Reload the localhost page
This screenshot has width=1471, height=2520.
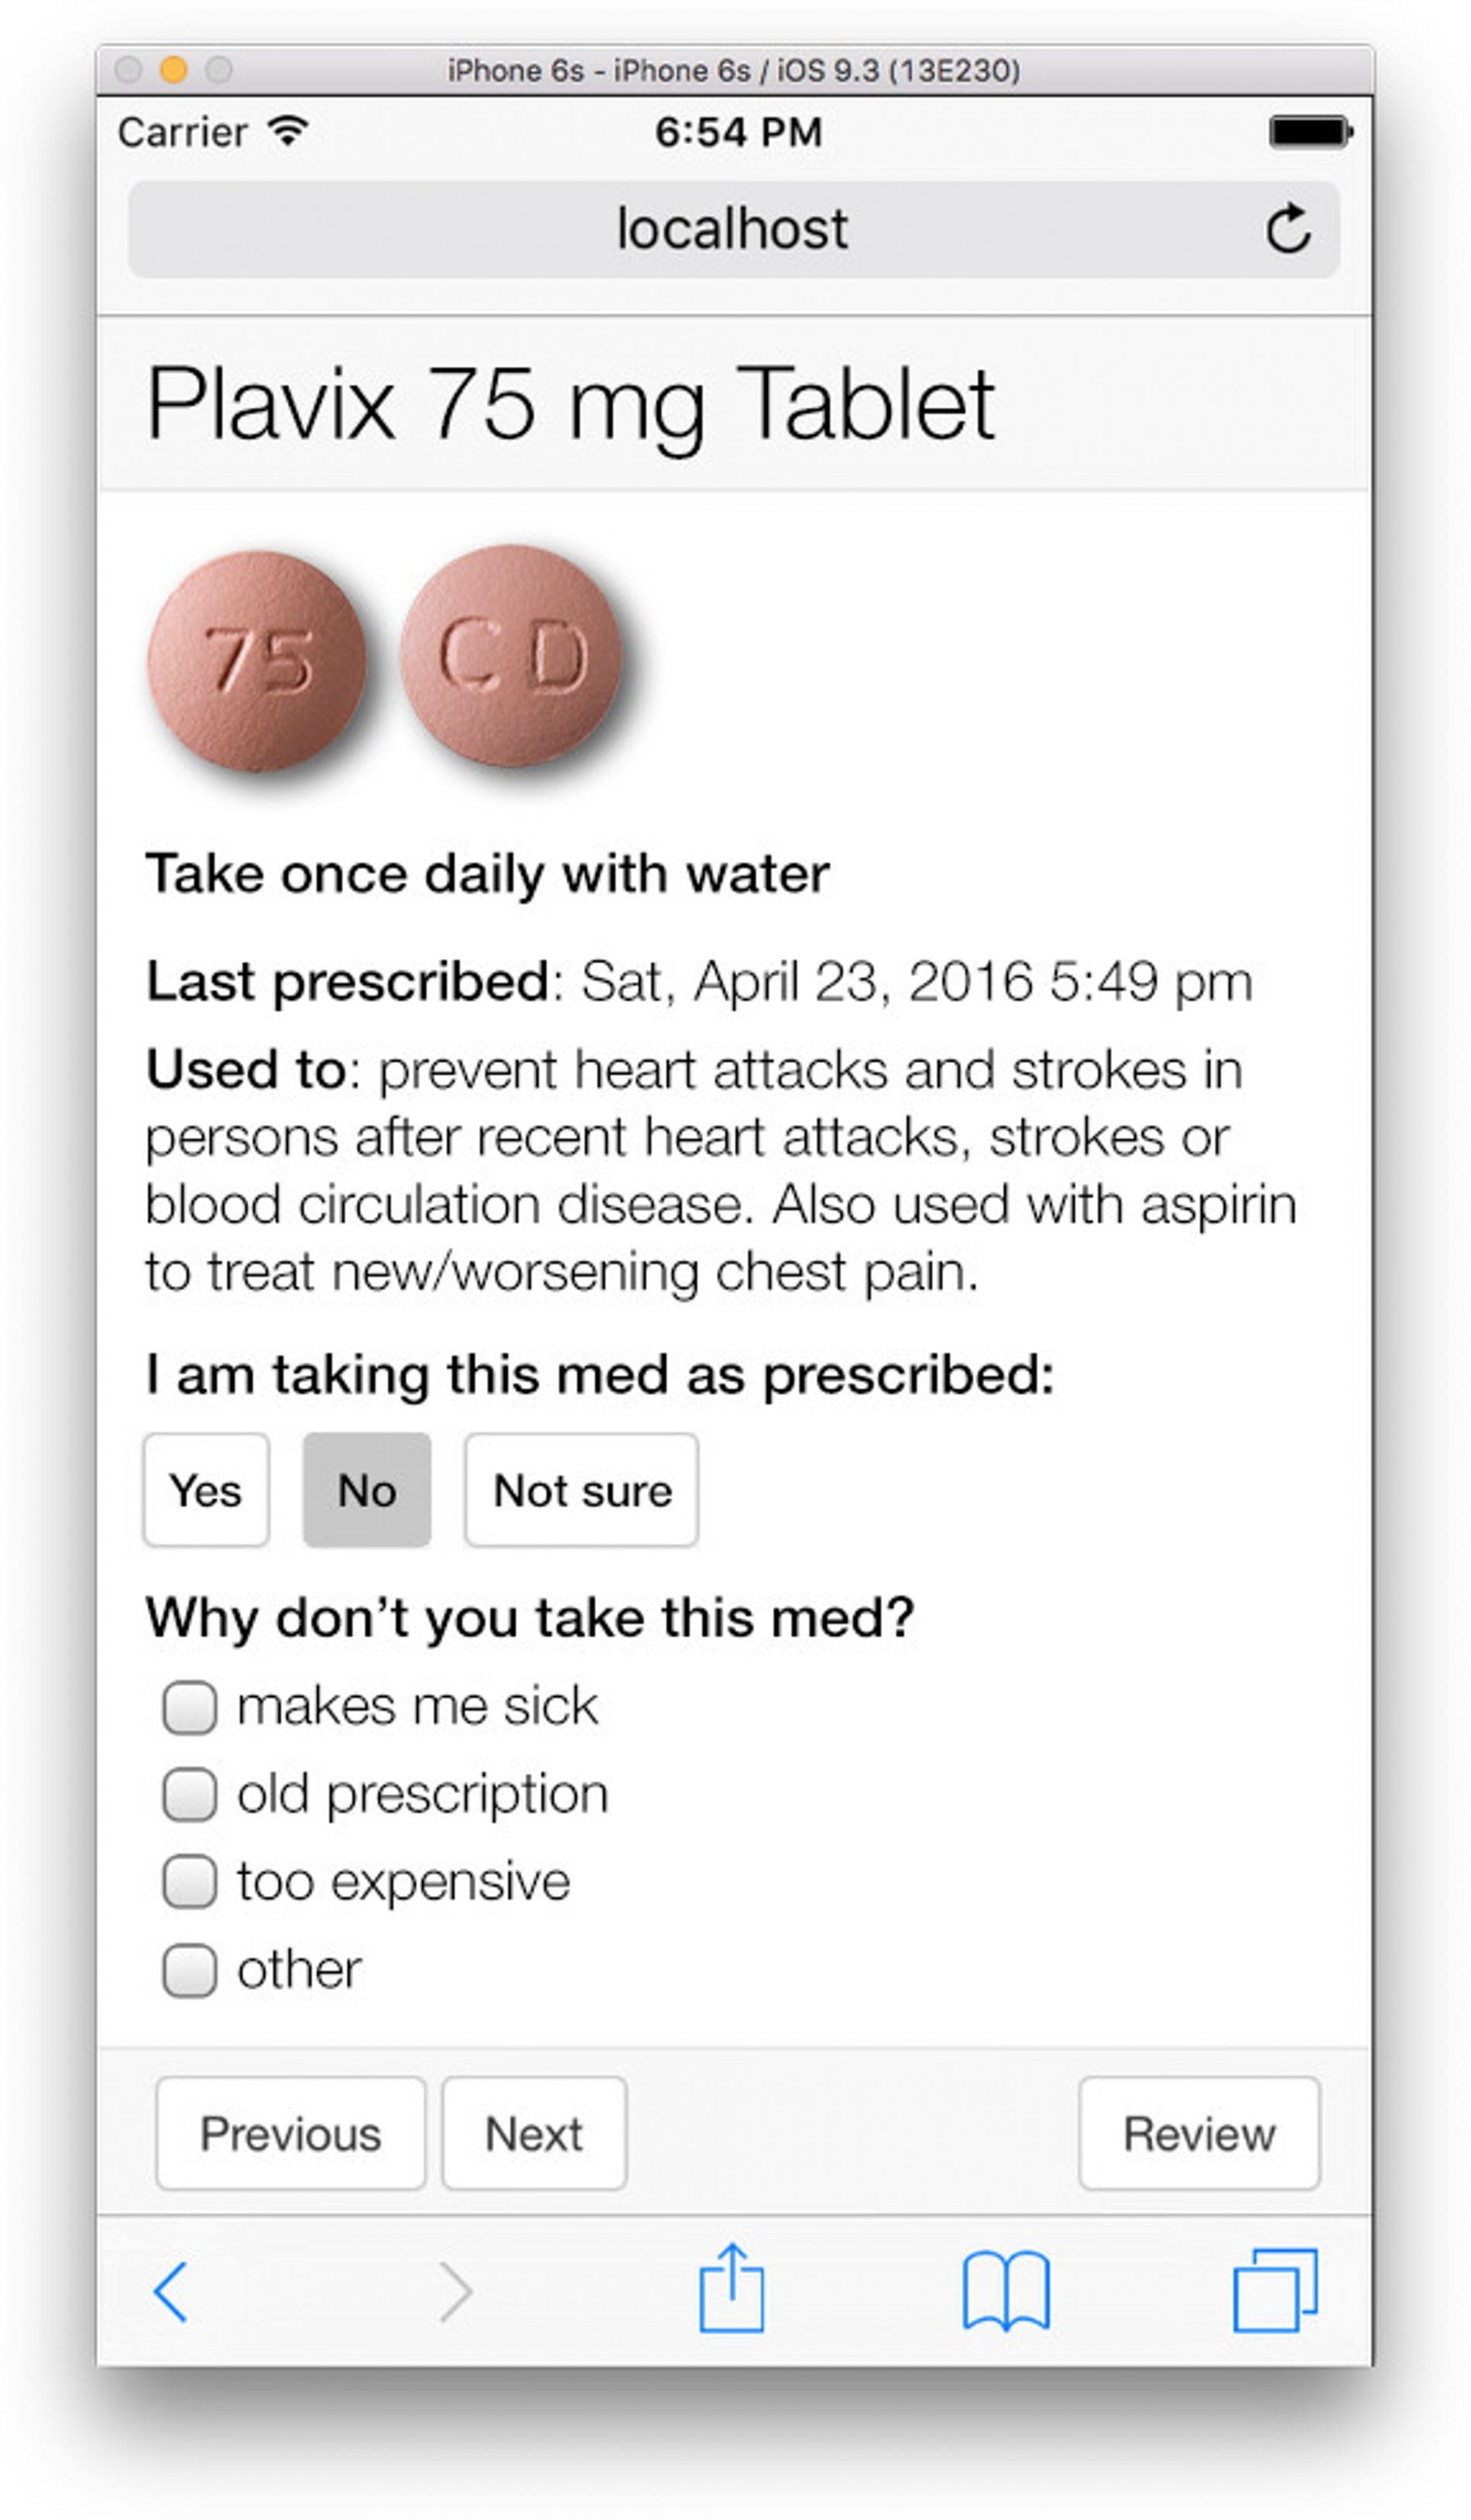(x=1288, y=229)
